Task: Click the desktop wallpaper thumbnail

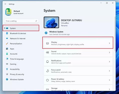Action: pyautogui.click(x=51, y=22)
